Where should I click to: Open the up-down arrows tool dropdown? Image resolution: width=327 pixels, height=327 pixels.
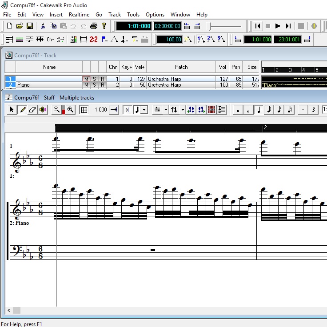click(183, 110)
